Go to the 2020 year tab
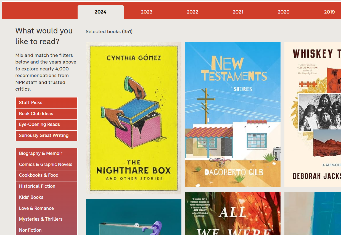341x235 pixels. 284,12
